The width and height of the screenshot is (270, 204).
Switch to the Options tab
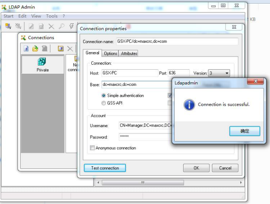pos(110,53)
